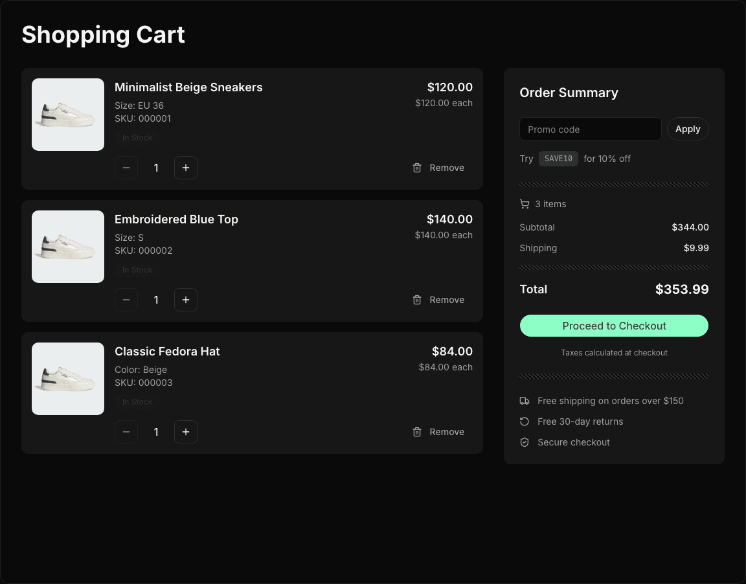Click the Promo code input field
Viewport: 746px width, 584px height.
coord(590,129)
